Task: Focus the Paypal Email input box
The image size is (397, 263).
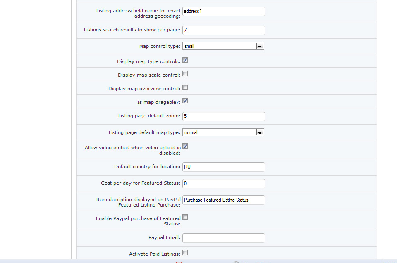Action: point(223,238)
